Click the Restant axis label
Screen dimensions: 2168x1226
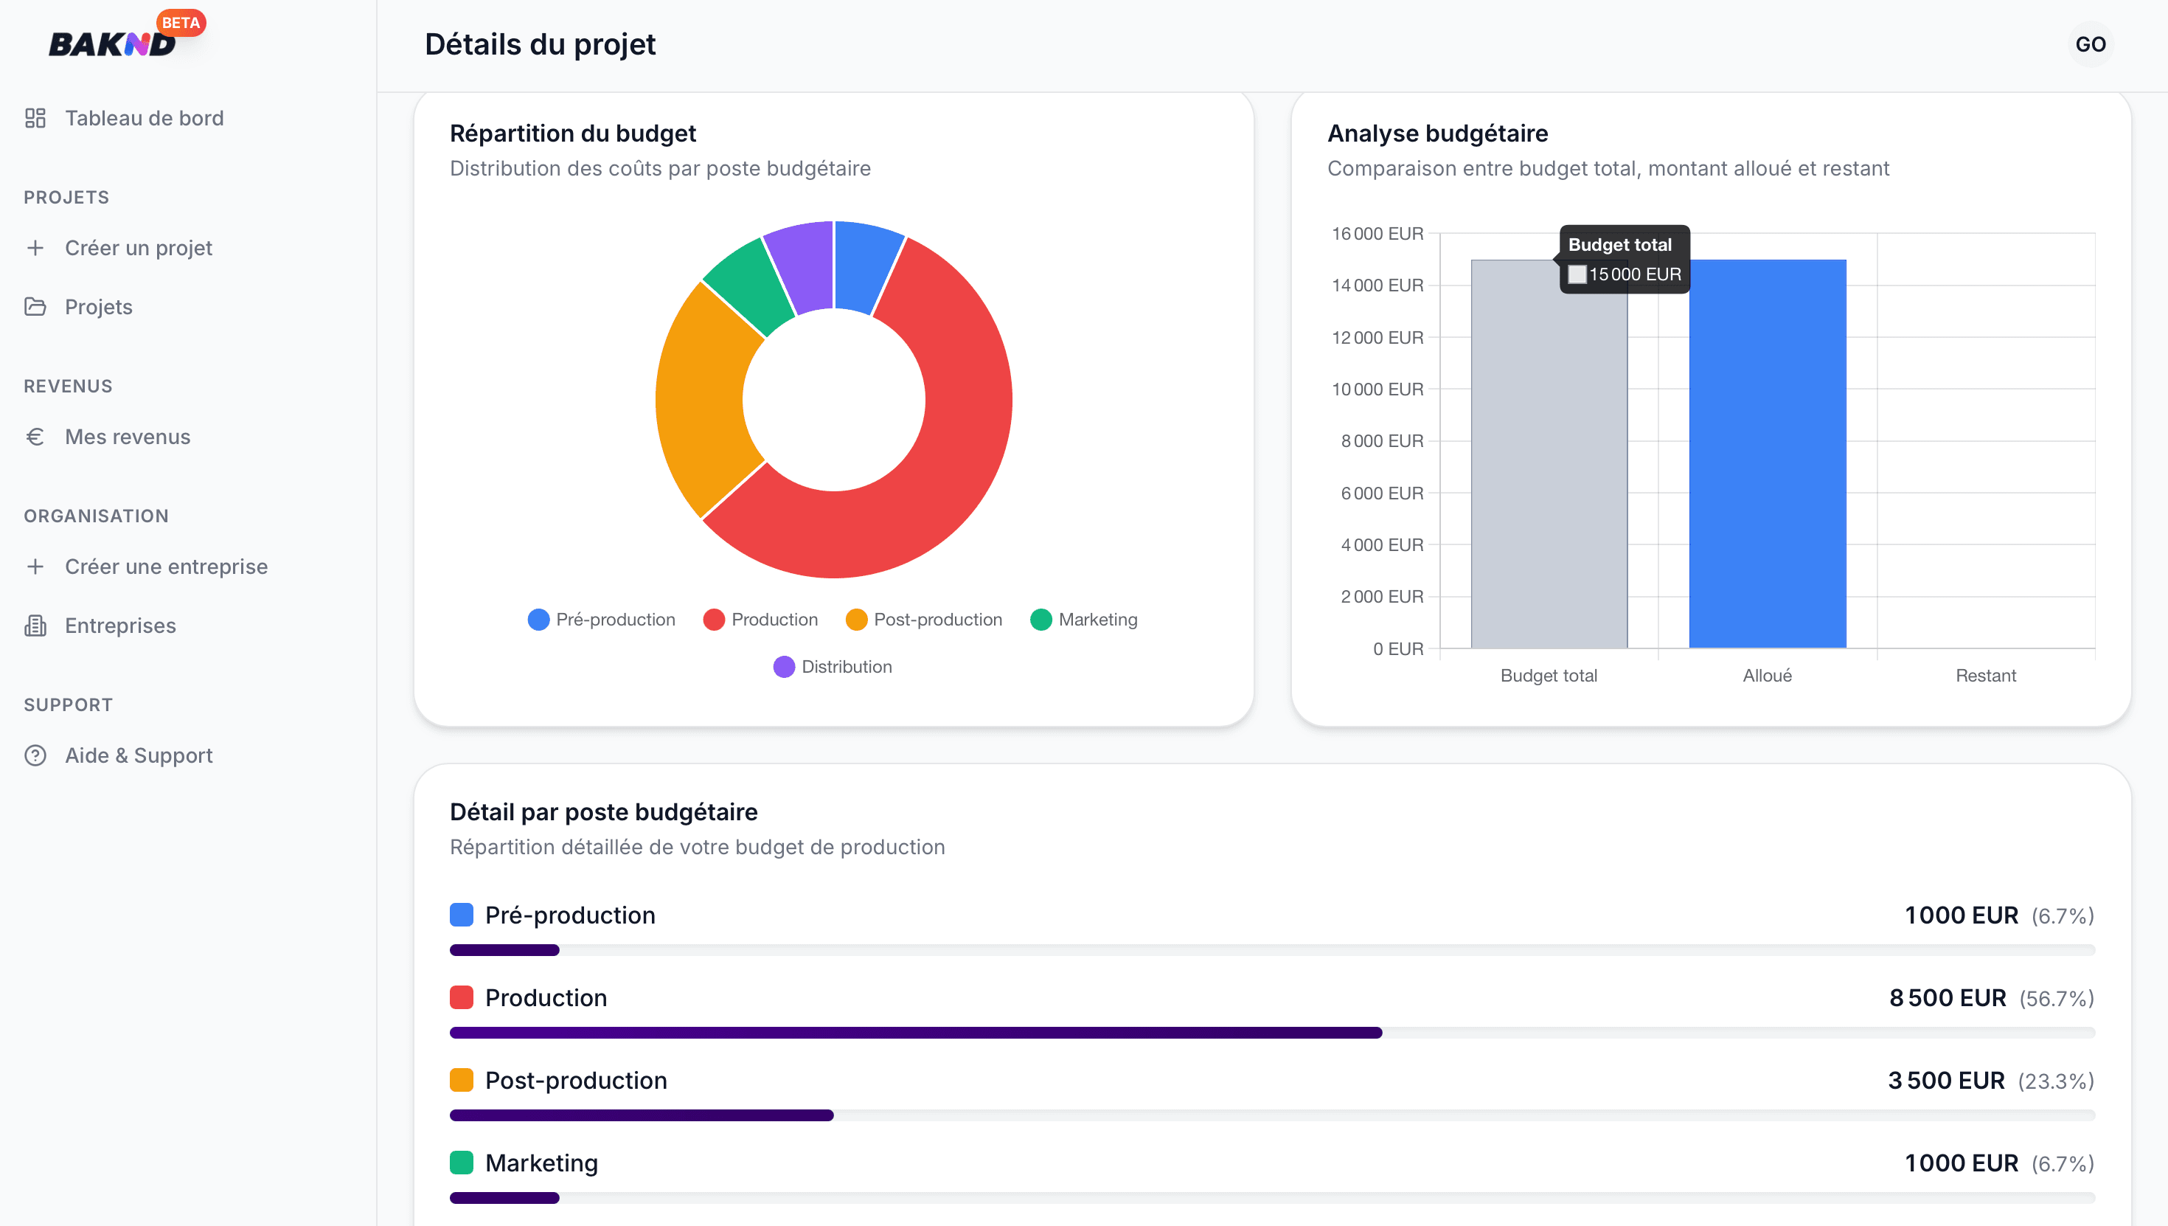1985,675
